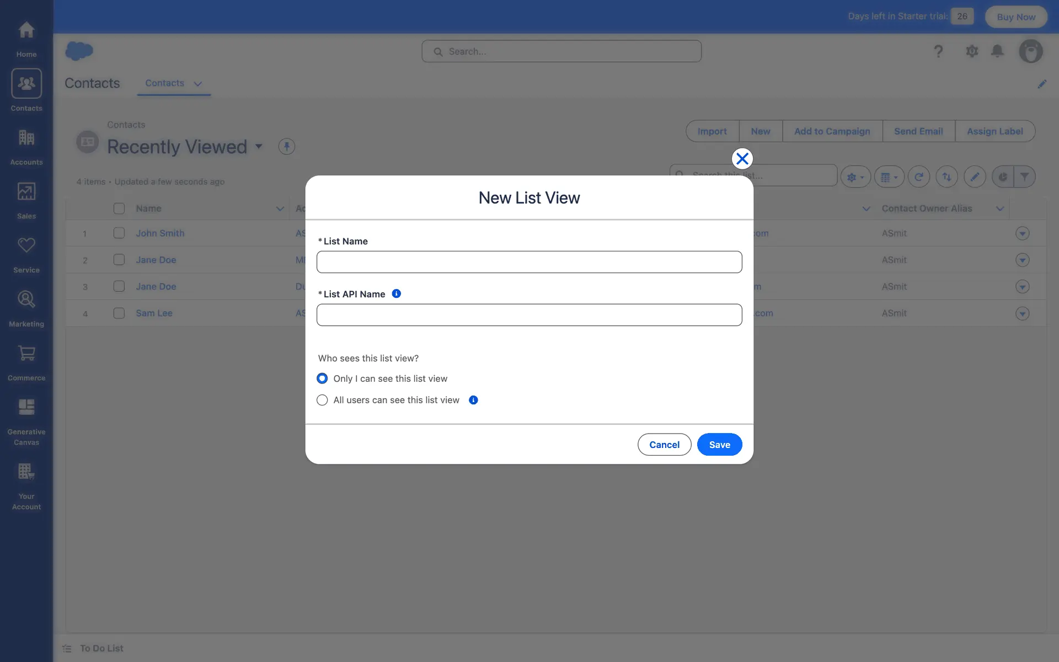This screenshot has width=1059, height=662.
Task: Open Sales sidebar icon
Action: (x=26, y=200)
